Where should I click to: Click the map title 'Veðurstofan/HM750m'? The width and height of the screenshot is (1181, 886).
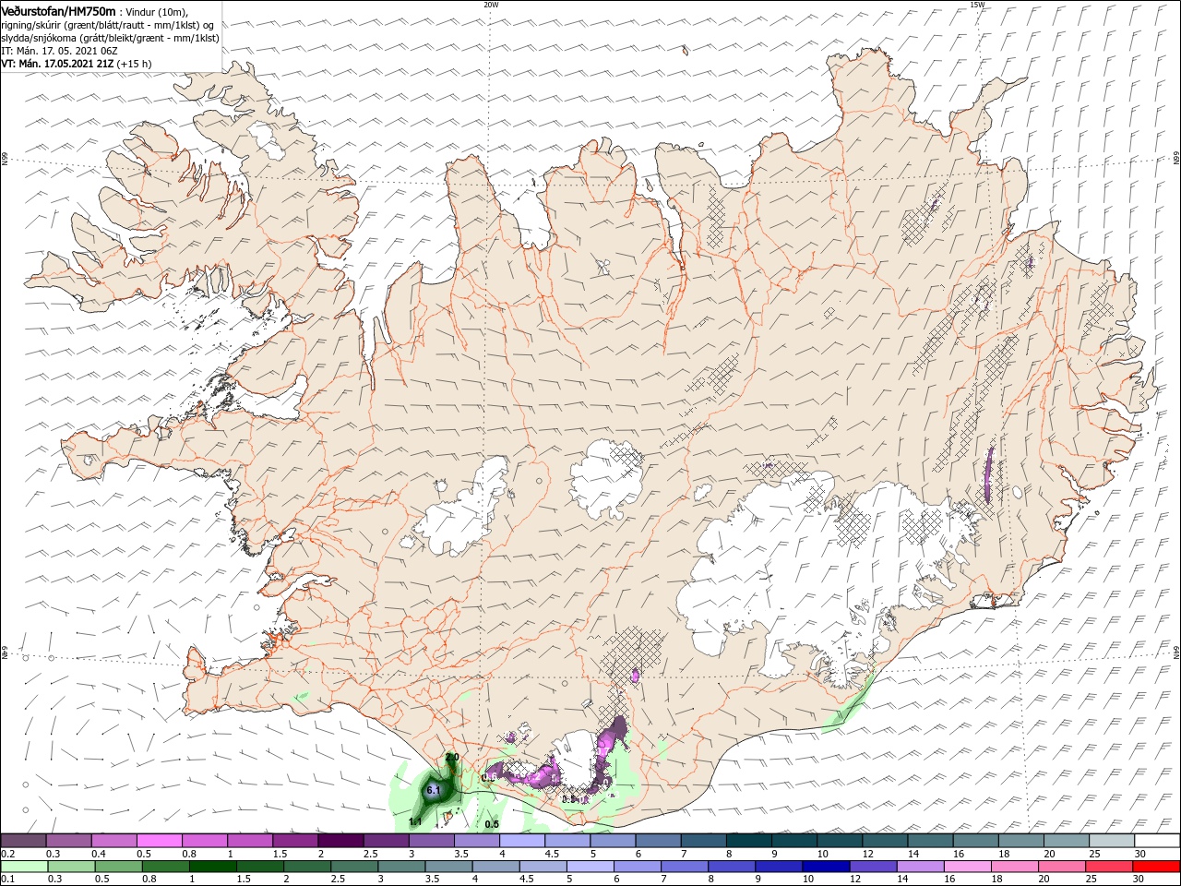click(x=59, y=10)
